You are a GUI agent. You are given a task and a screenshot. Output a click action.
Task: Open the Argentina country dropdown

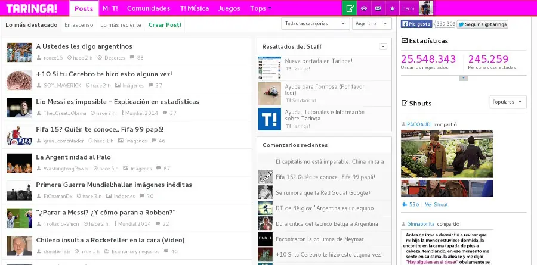[372, 24]
